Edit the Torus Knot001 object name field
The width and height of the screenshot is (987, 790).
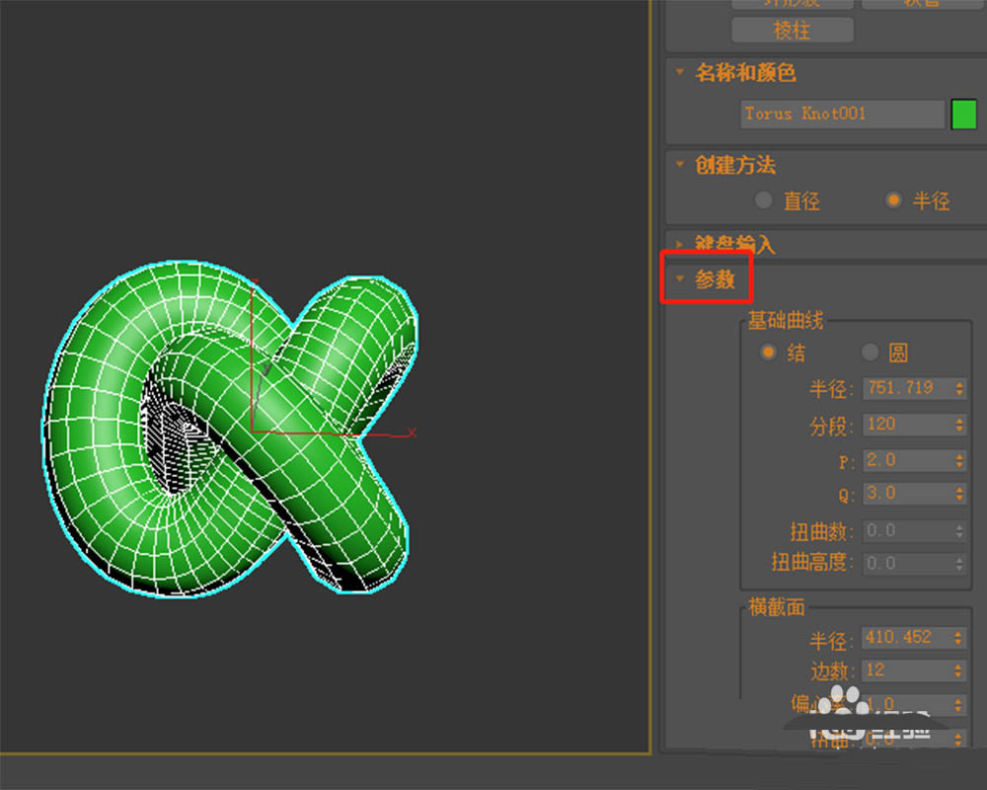point(842,114)
